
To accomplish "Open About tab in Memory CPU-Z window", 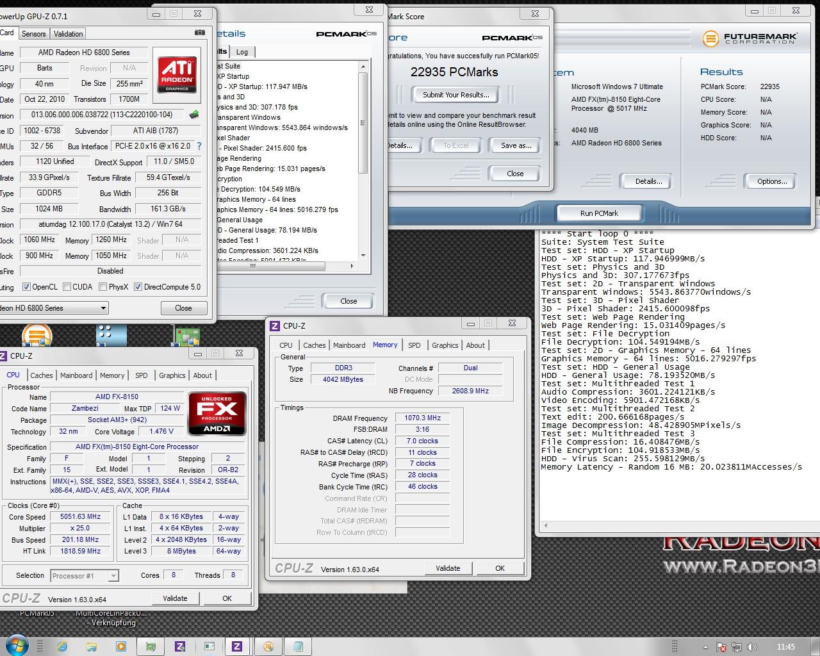I will pyautogui.click(x=475, y=345).
